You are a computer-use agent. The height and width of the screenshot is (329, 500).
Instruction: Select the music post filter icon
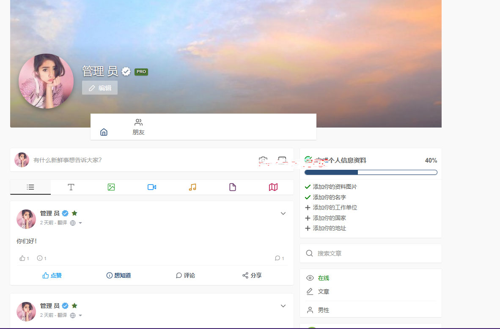[192, 187]
